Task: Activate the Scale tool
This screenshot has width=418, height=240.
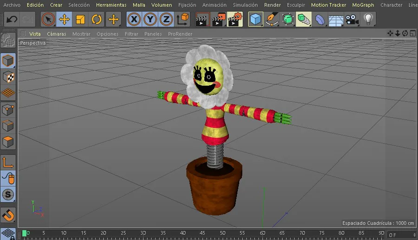Action: [x=80, y=19]
